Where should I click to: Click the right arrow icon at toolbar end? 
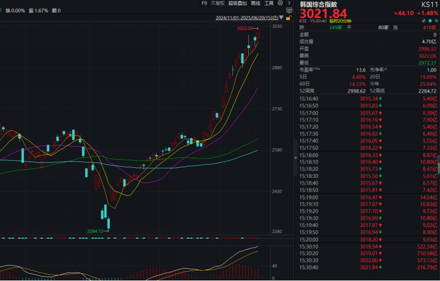[289, 3]
